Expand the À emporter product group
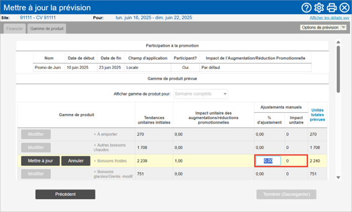 [95, 134]
